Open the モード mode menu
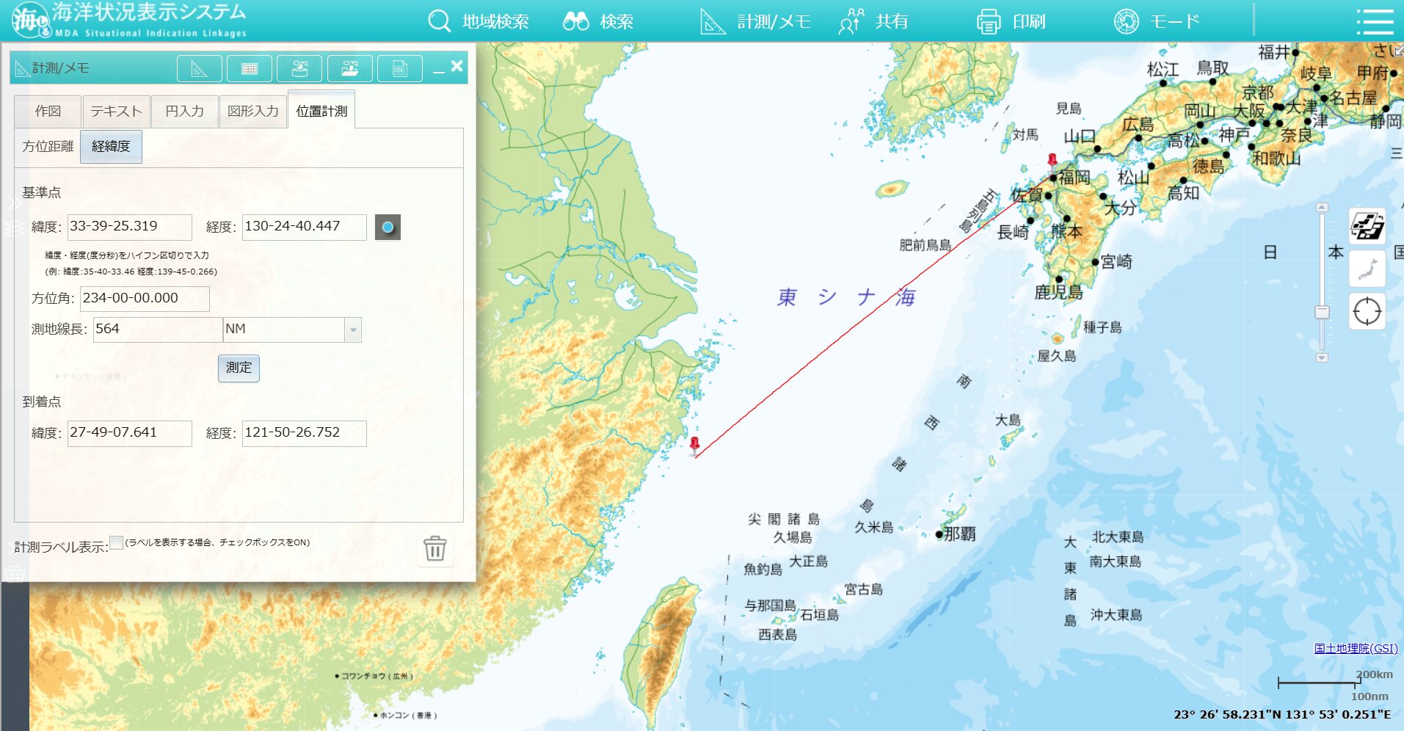 tap(1156, 21)
